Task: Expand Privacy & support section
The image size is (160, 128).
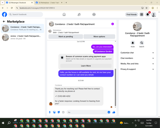Action: [137, 69]
